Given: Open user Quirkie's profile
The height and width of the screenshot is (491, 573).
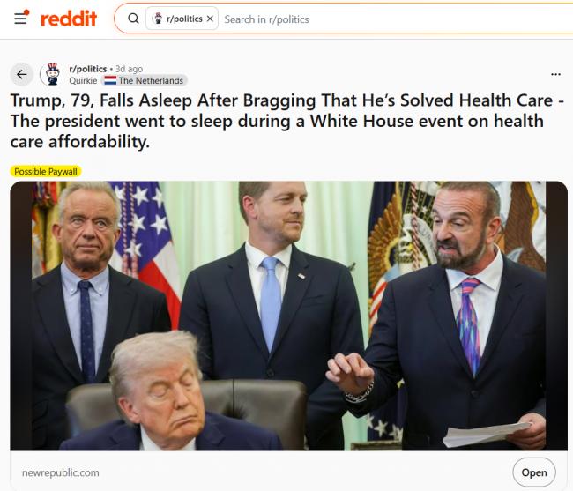Looking at the screenshot, I should pos(83,81).
